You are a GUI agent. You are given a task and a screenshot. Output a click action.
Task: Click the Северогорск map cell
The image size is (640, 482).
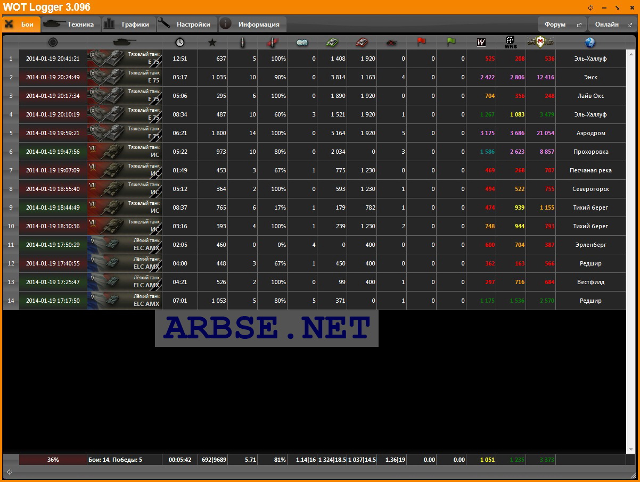590,189
